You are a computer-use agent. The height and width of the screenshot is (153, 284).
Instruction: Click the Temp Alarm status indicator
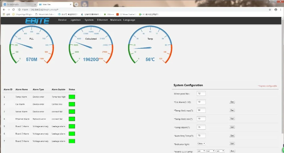[72, 97]
